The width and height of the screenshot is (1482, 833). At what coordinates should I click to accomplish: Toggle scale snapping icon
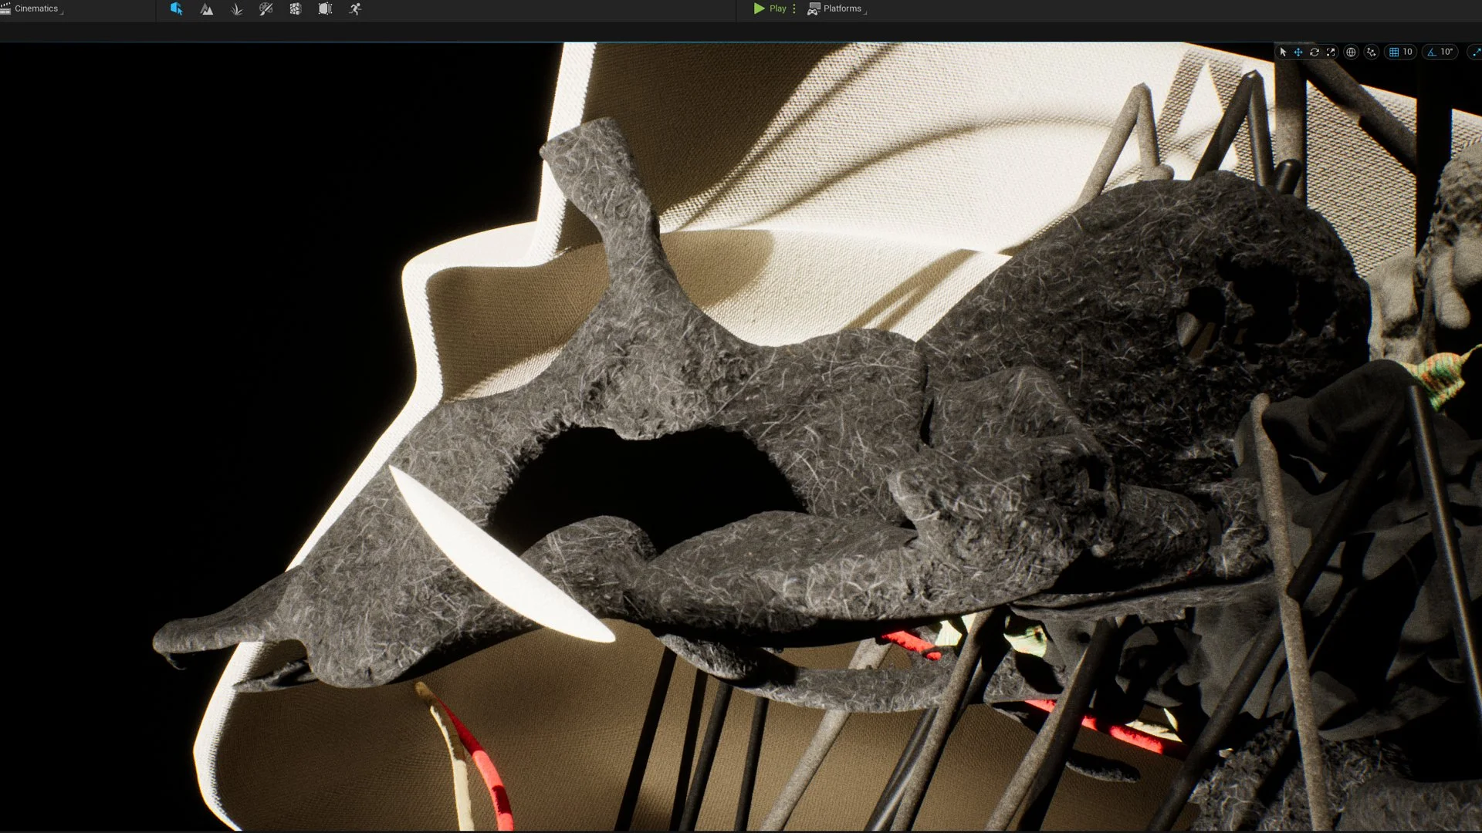(x=1476, y=52)
